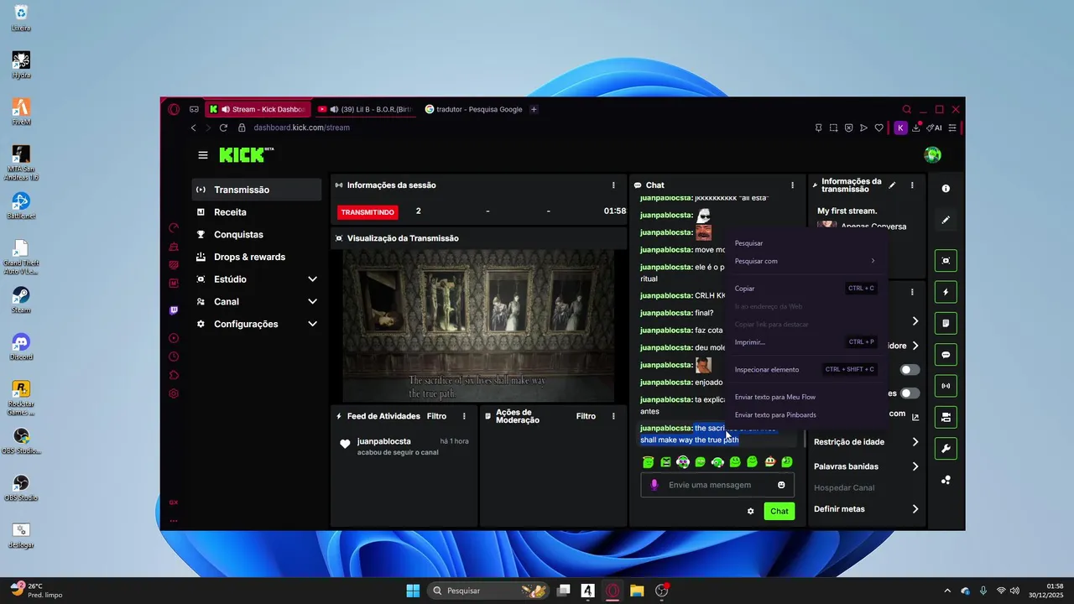The height and width of the screenshot is (604, 1074).
Task: Click the green Chat send button
Action: pos(779,511)
